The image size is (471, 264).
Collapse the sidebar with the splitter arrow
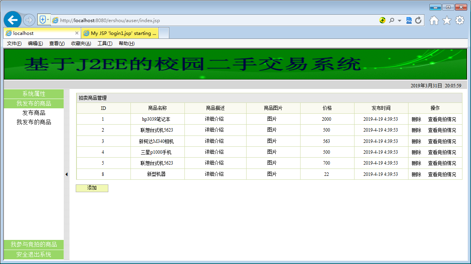pyautogui.click(x=66, y=174)
